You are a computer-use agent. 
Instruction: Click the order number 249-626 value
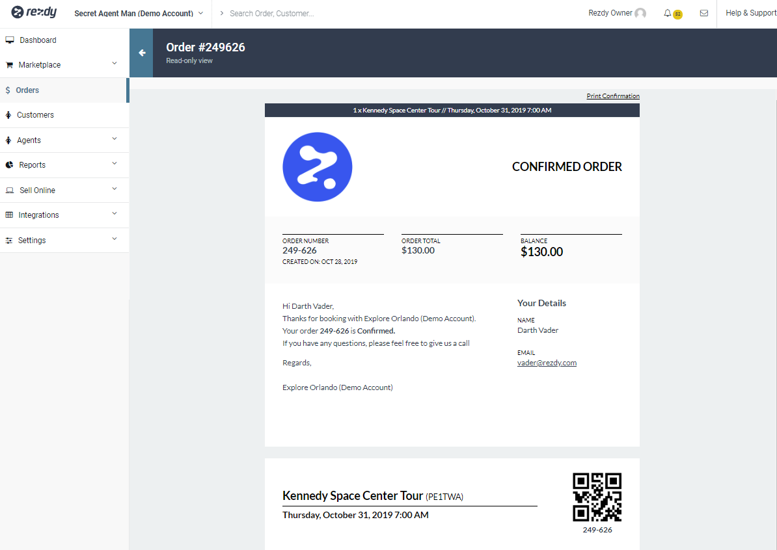click(299, 250)
